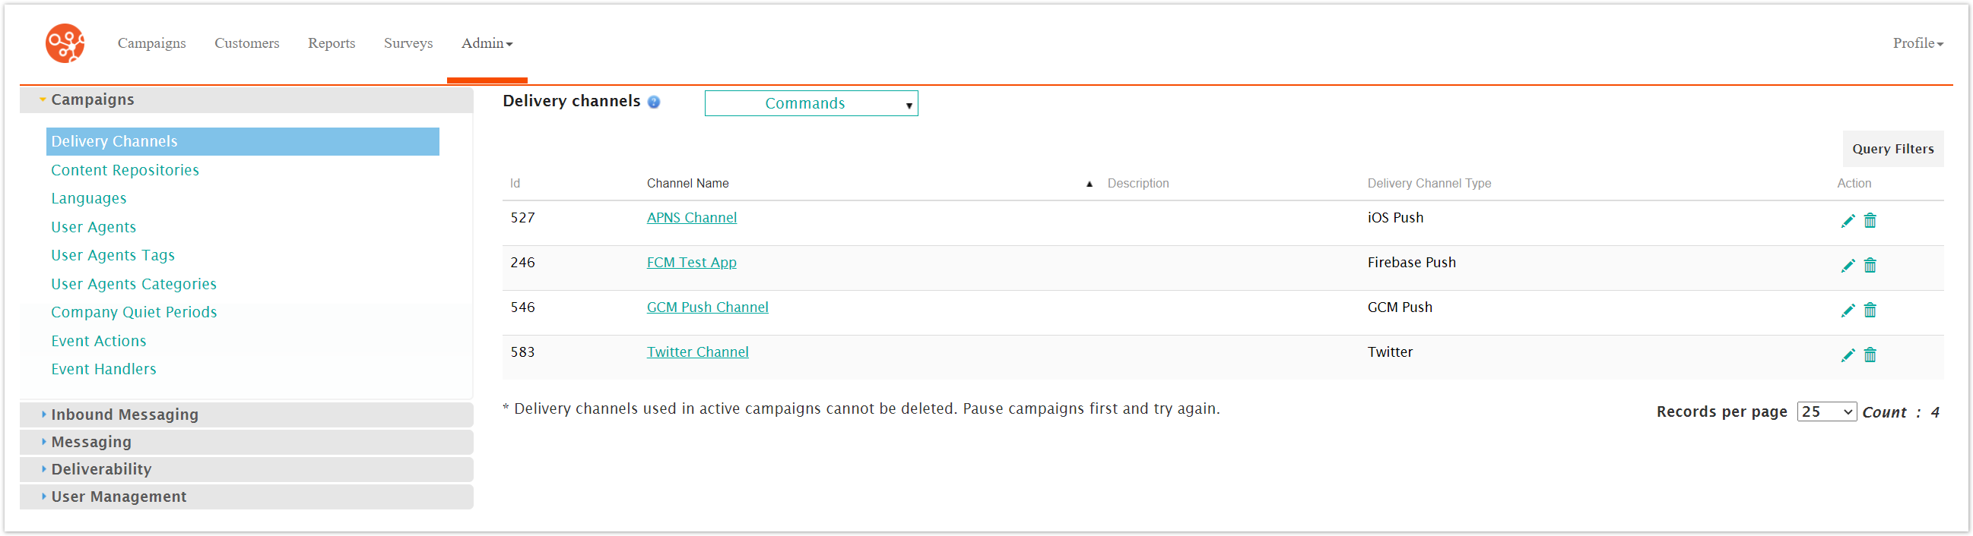
Task: Delete the GCM Push Channel row
Action: coord(1870,311)
